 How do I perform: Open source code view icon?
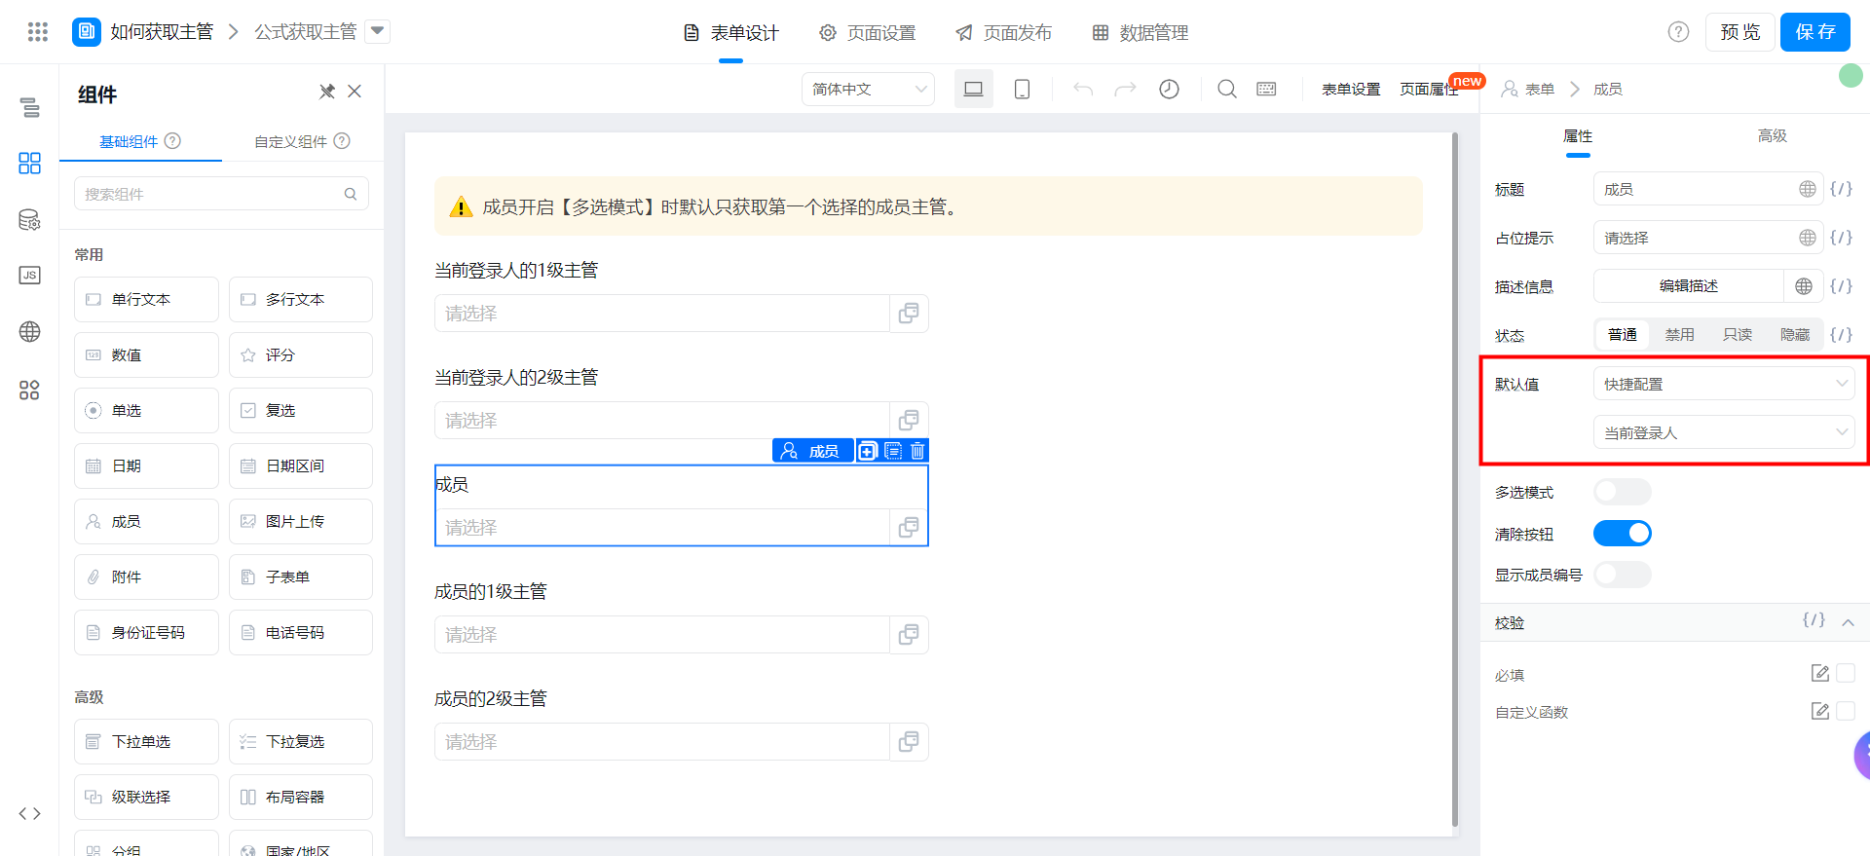click(30, 813)
